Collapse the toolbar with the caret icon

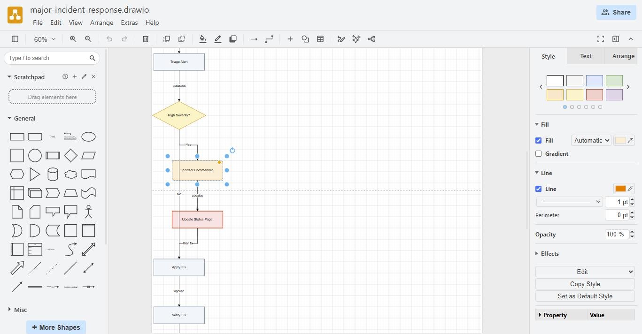pyautogui.click(x=631, y=39)
